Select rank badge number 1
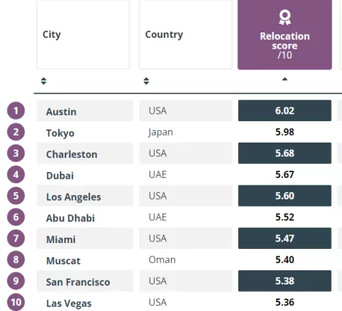Image resolution: width=342 pixels, height=311 pixels. coord(16,111)
